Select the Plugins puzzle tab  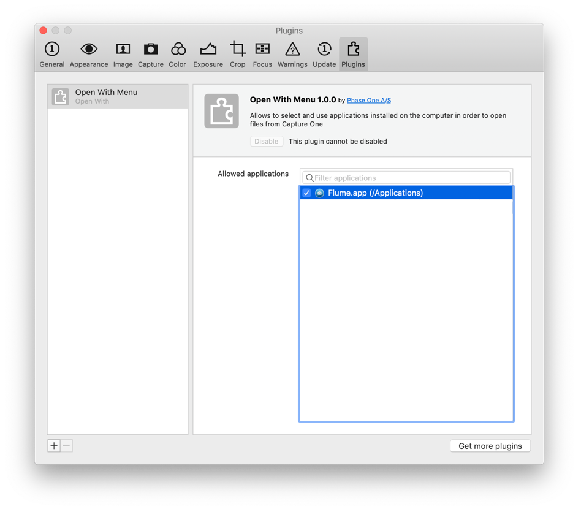[353, 55]
